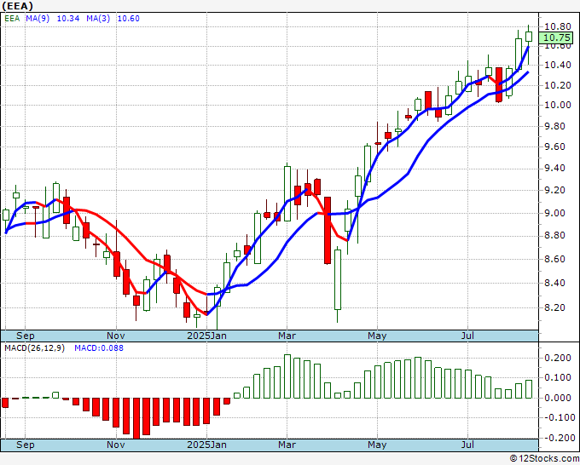Image resolution: width=580 pixels, height=465 pixels.
Task: Click Mar on the price chart date axis
Action: point(287,336)
